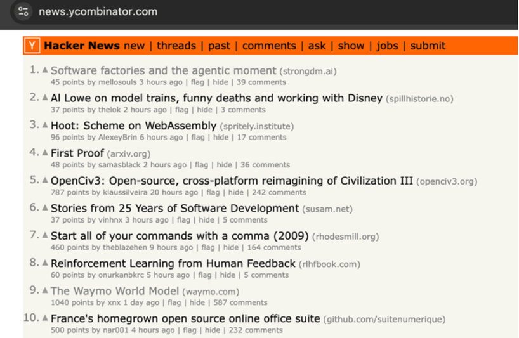
Task: Open the past page
Action: pyautogui.click(x=219, y=46)
